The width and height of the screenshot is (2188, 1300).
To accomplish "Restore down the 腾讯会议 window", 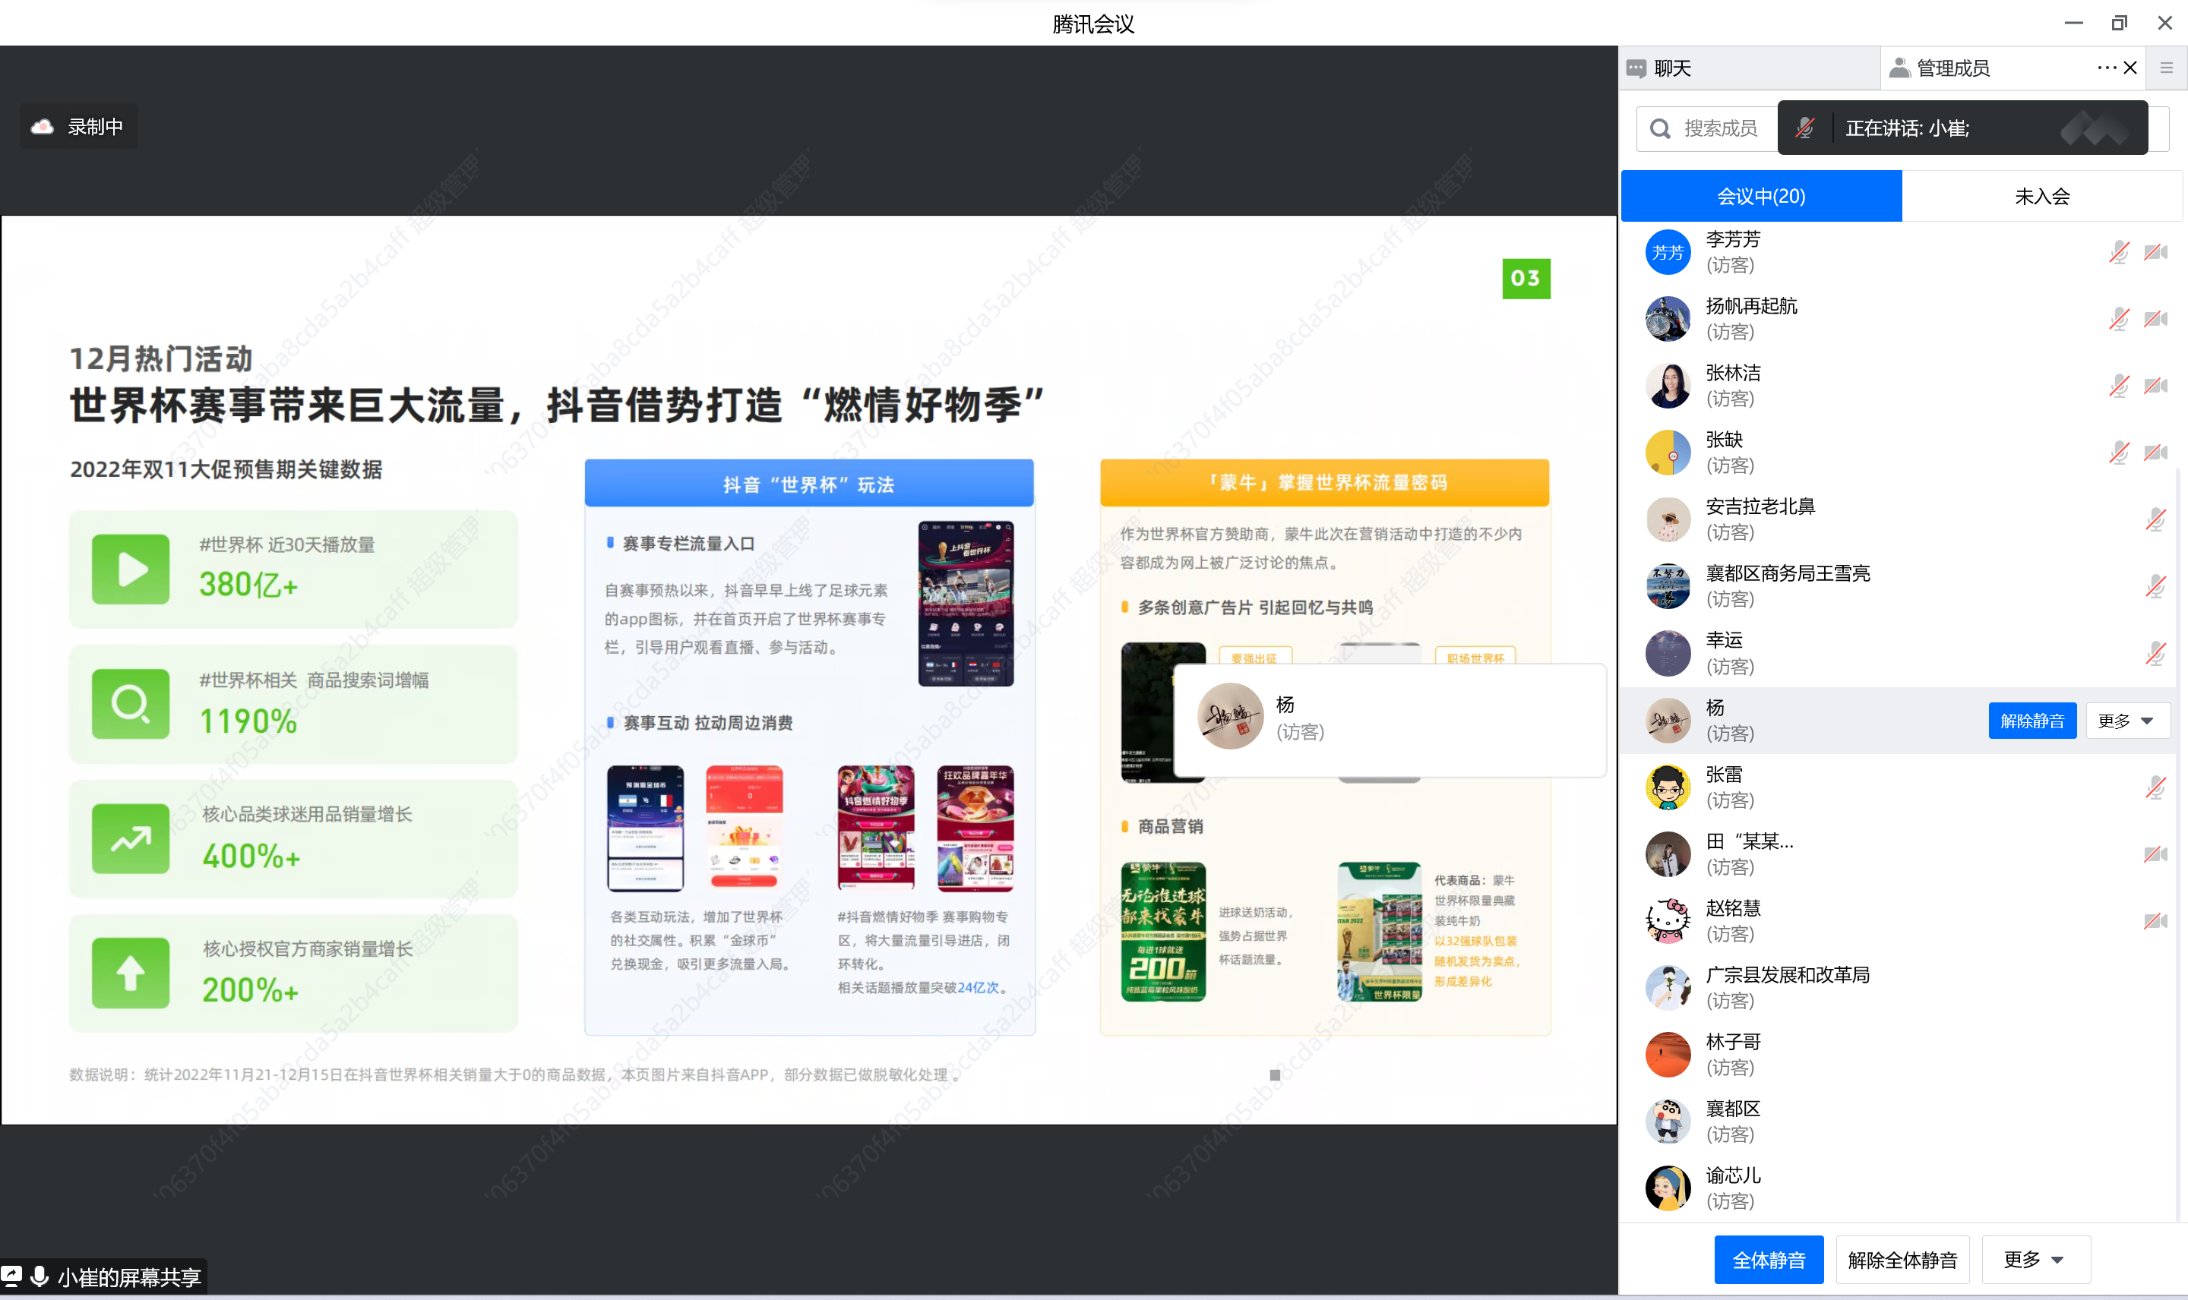I will pyautogui.click(x=2119, y=24).
